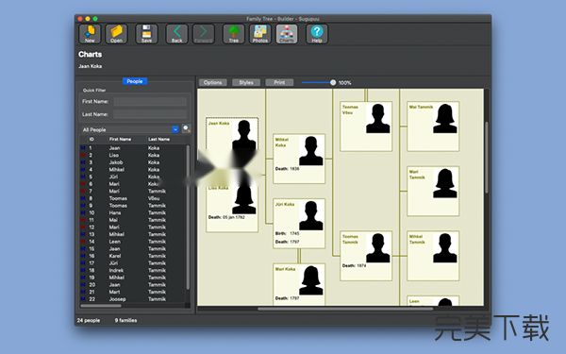Click the Mihkel Tammik chart card
566x354 pixels.
[x=433, y=256]
